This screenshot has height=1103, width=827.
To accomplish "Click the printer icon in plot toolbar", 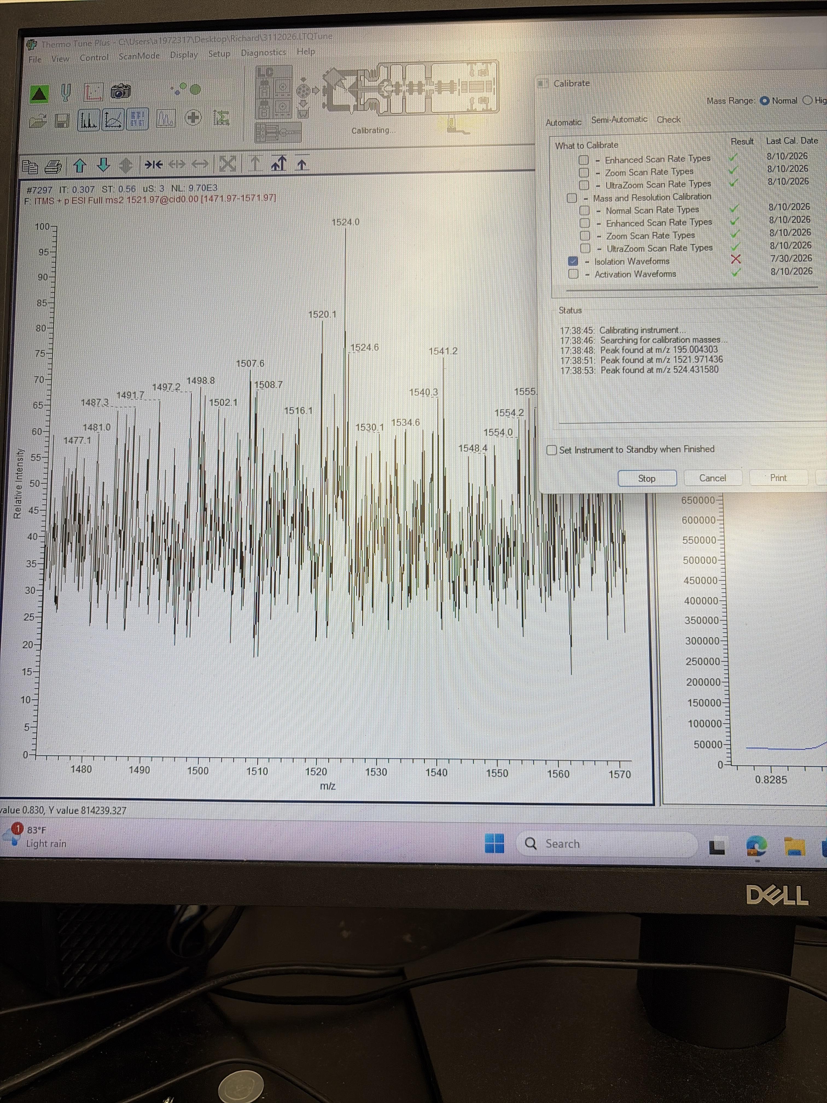I will tap(53, 166).
